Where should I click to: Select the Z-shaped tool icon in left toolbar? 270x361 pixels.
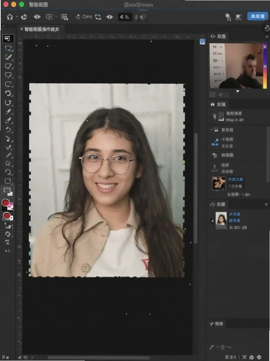point(7,242)
